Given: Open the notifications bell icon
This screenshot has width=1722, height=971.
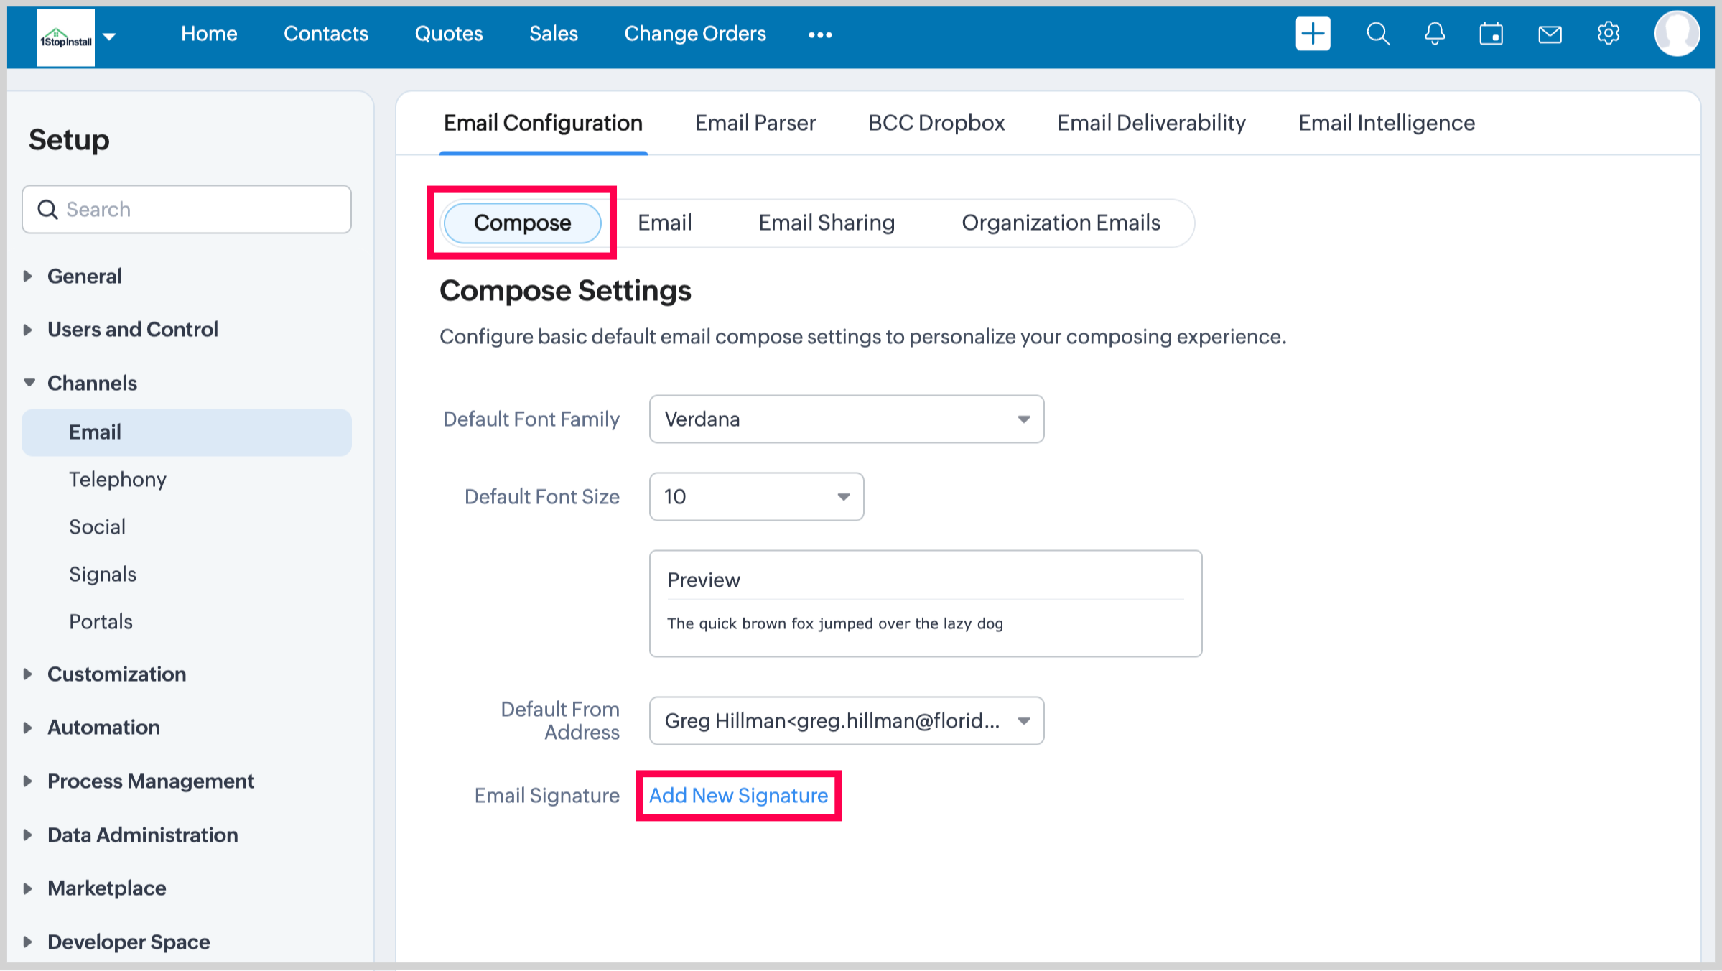Looking at the screenshot, I should (1435, 34).
